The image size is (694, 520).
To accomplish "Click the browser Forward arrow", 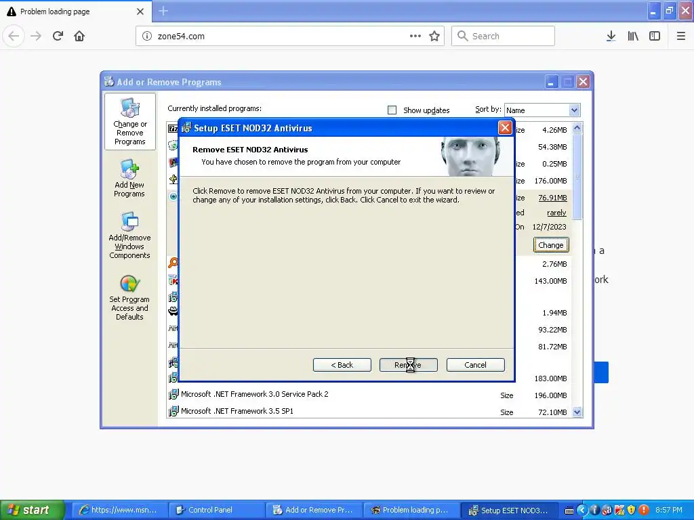I will coord(36,36).
